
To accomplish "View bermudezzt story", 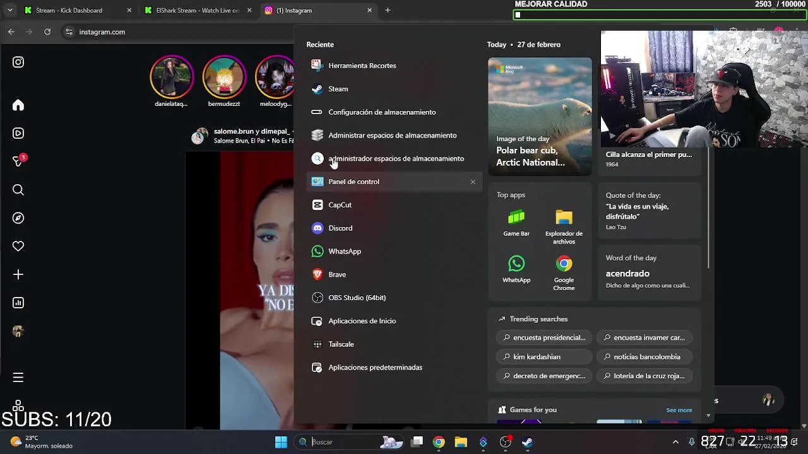I will click(223, 81).
